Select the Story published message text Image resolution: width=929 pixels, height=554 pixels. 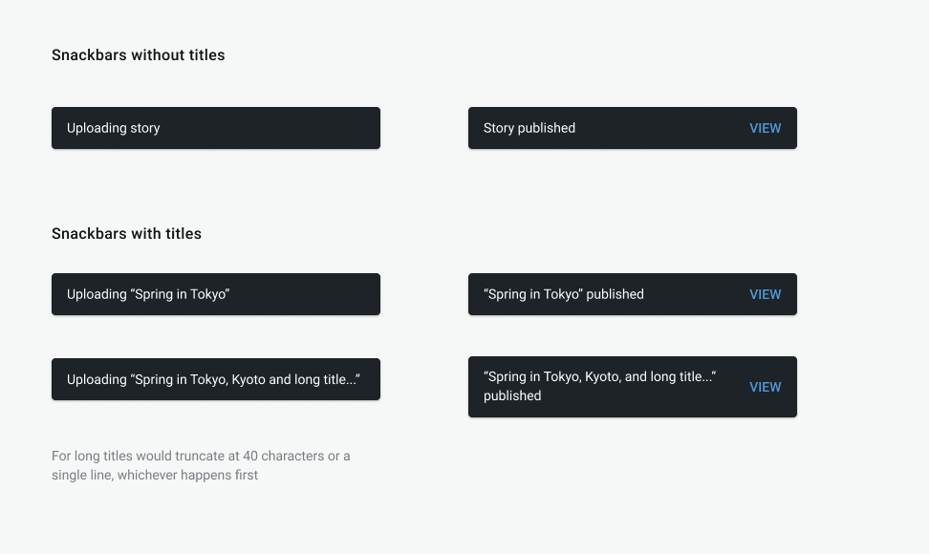click(x=529, y=127)
